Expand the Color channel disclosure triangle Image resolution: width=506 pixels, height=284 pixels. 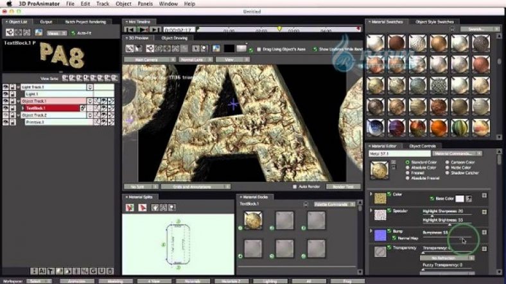(371, 195)
